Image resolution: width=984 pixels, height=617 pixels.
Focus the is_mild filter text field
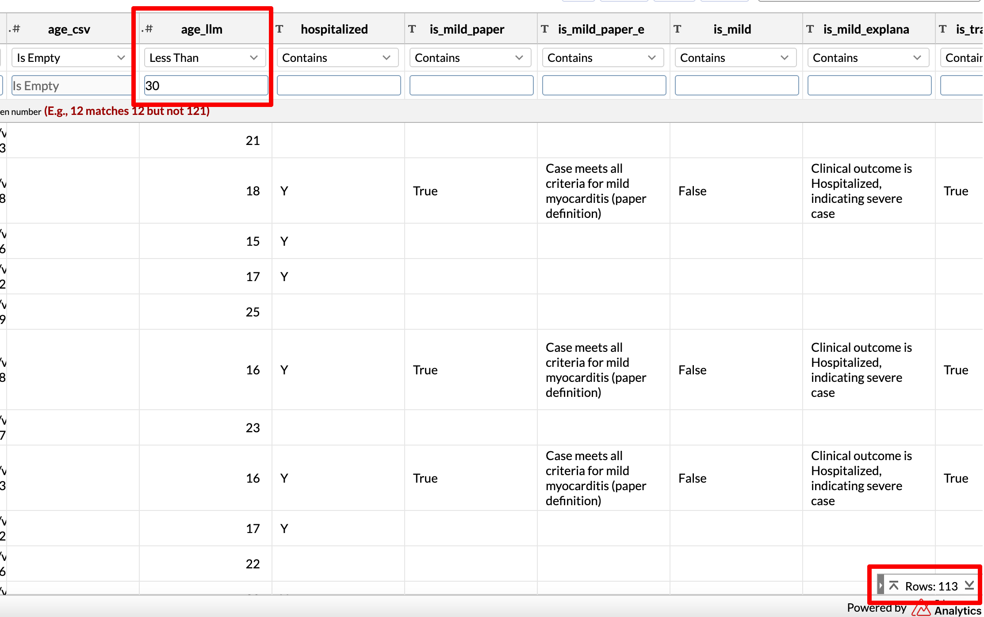(737, 85)
